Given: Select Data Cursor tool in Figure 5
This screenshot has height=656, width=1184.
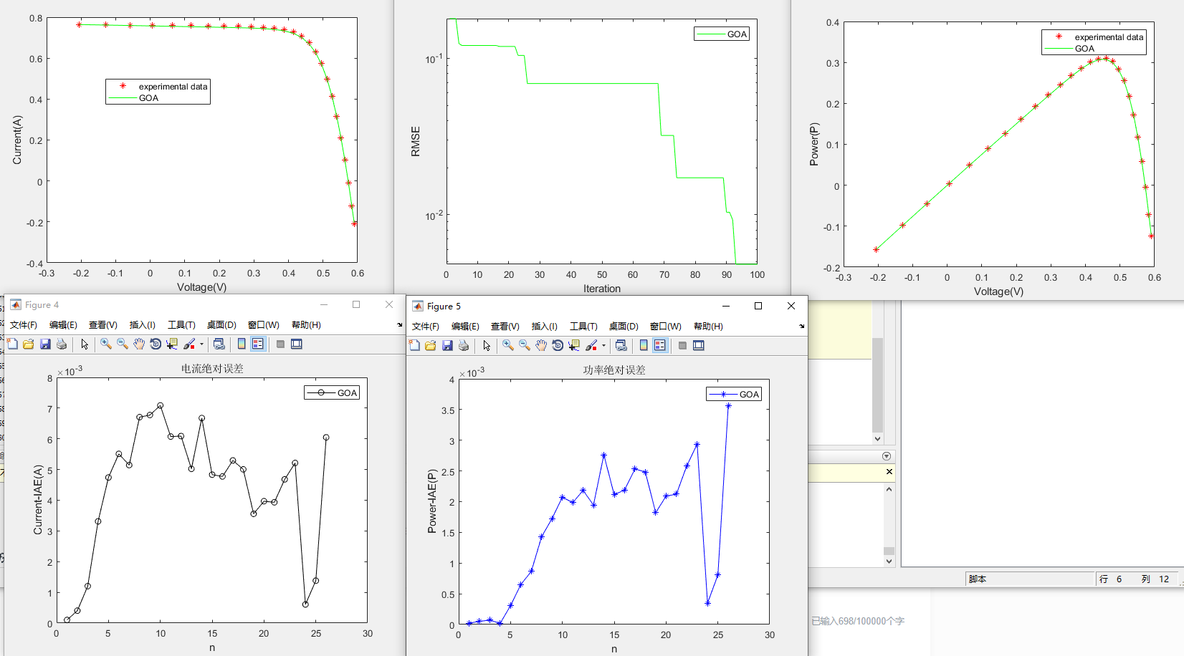Looking at the screenshot, I should pos(574,346).
